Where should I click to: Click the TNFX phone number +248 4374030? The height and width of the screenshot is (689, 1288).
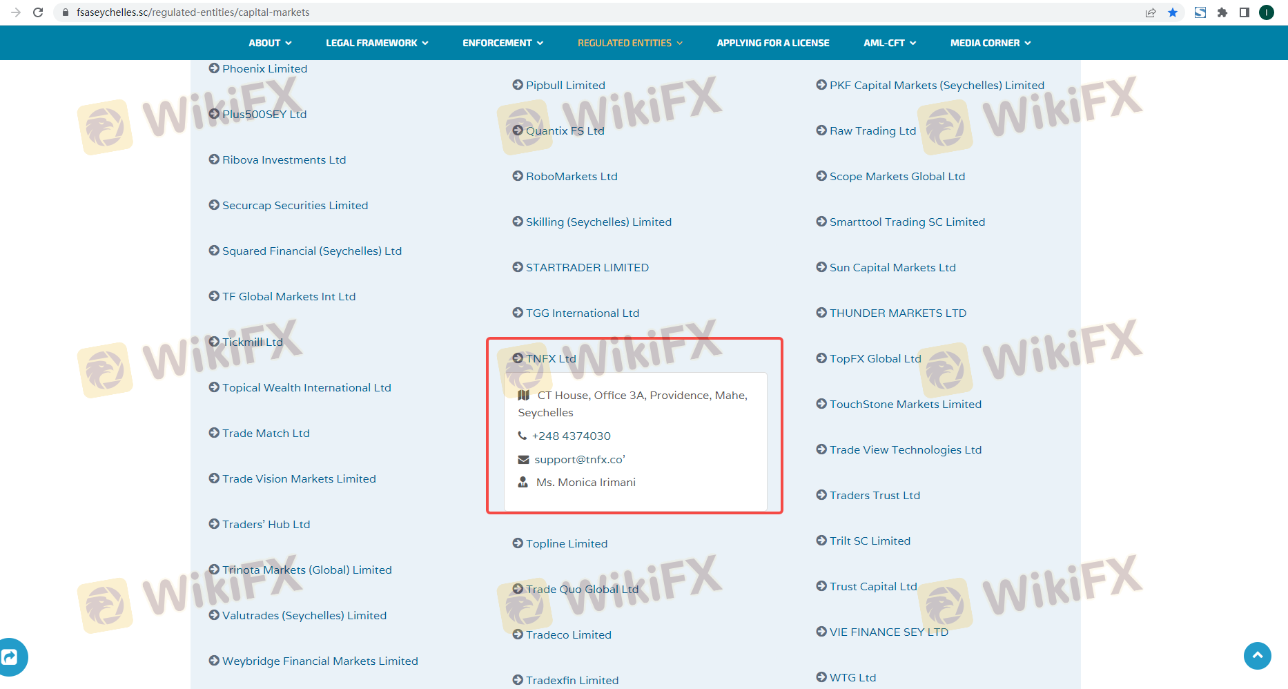pyautogui.click(x=572, y=436)
